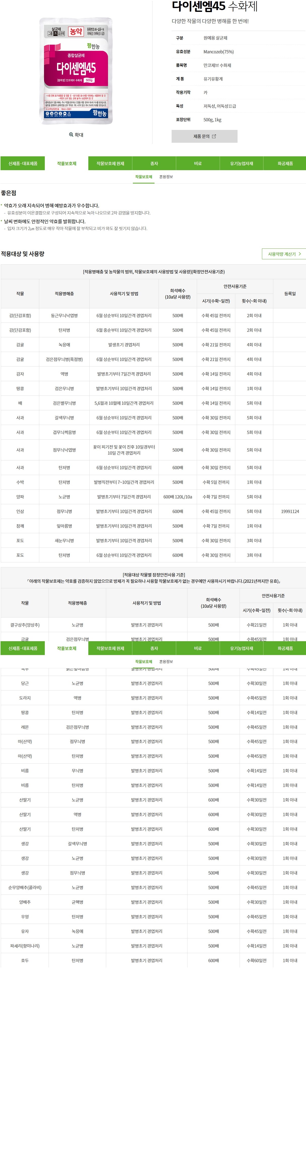Select the top 유기농업자재 tab
The image size is (306, 1155).
tap(242, 164)
